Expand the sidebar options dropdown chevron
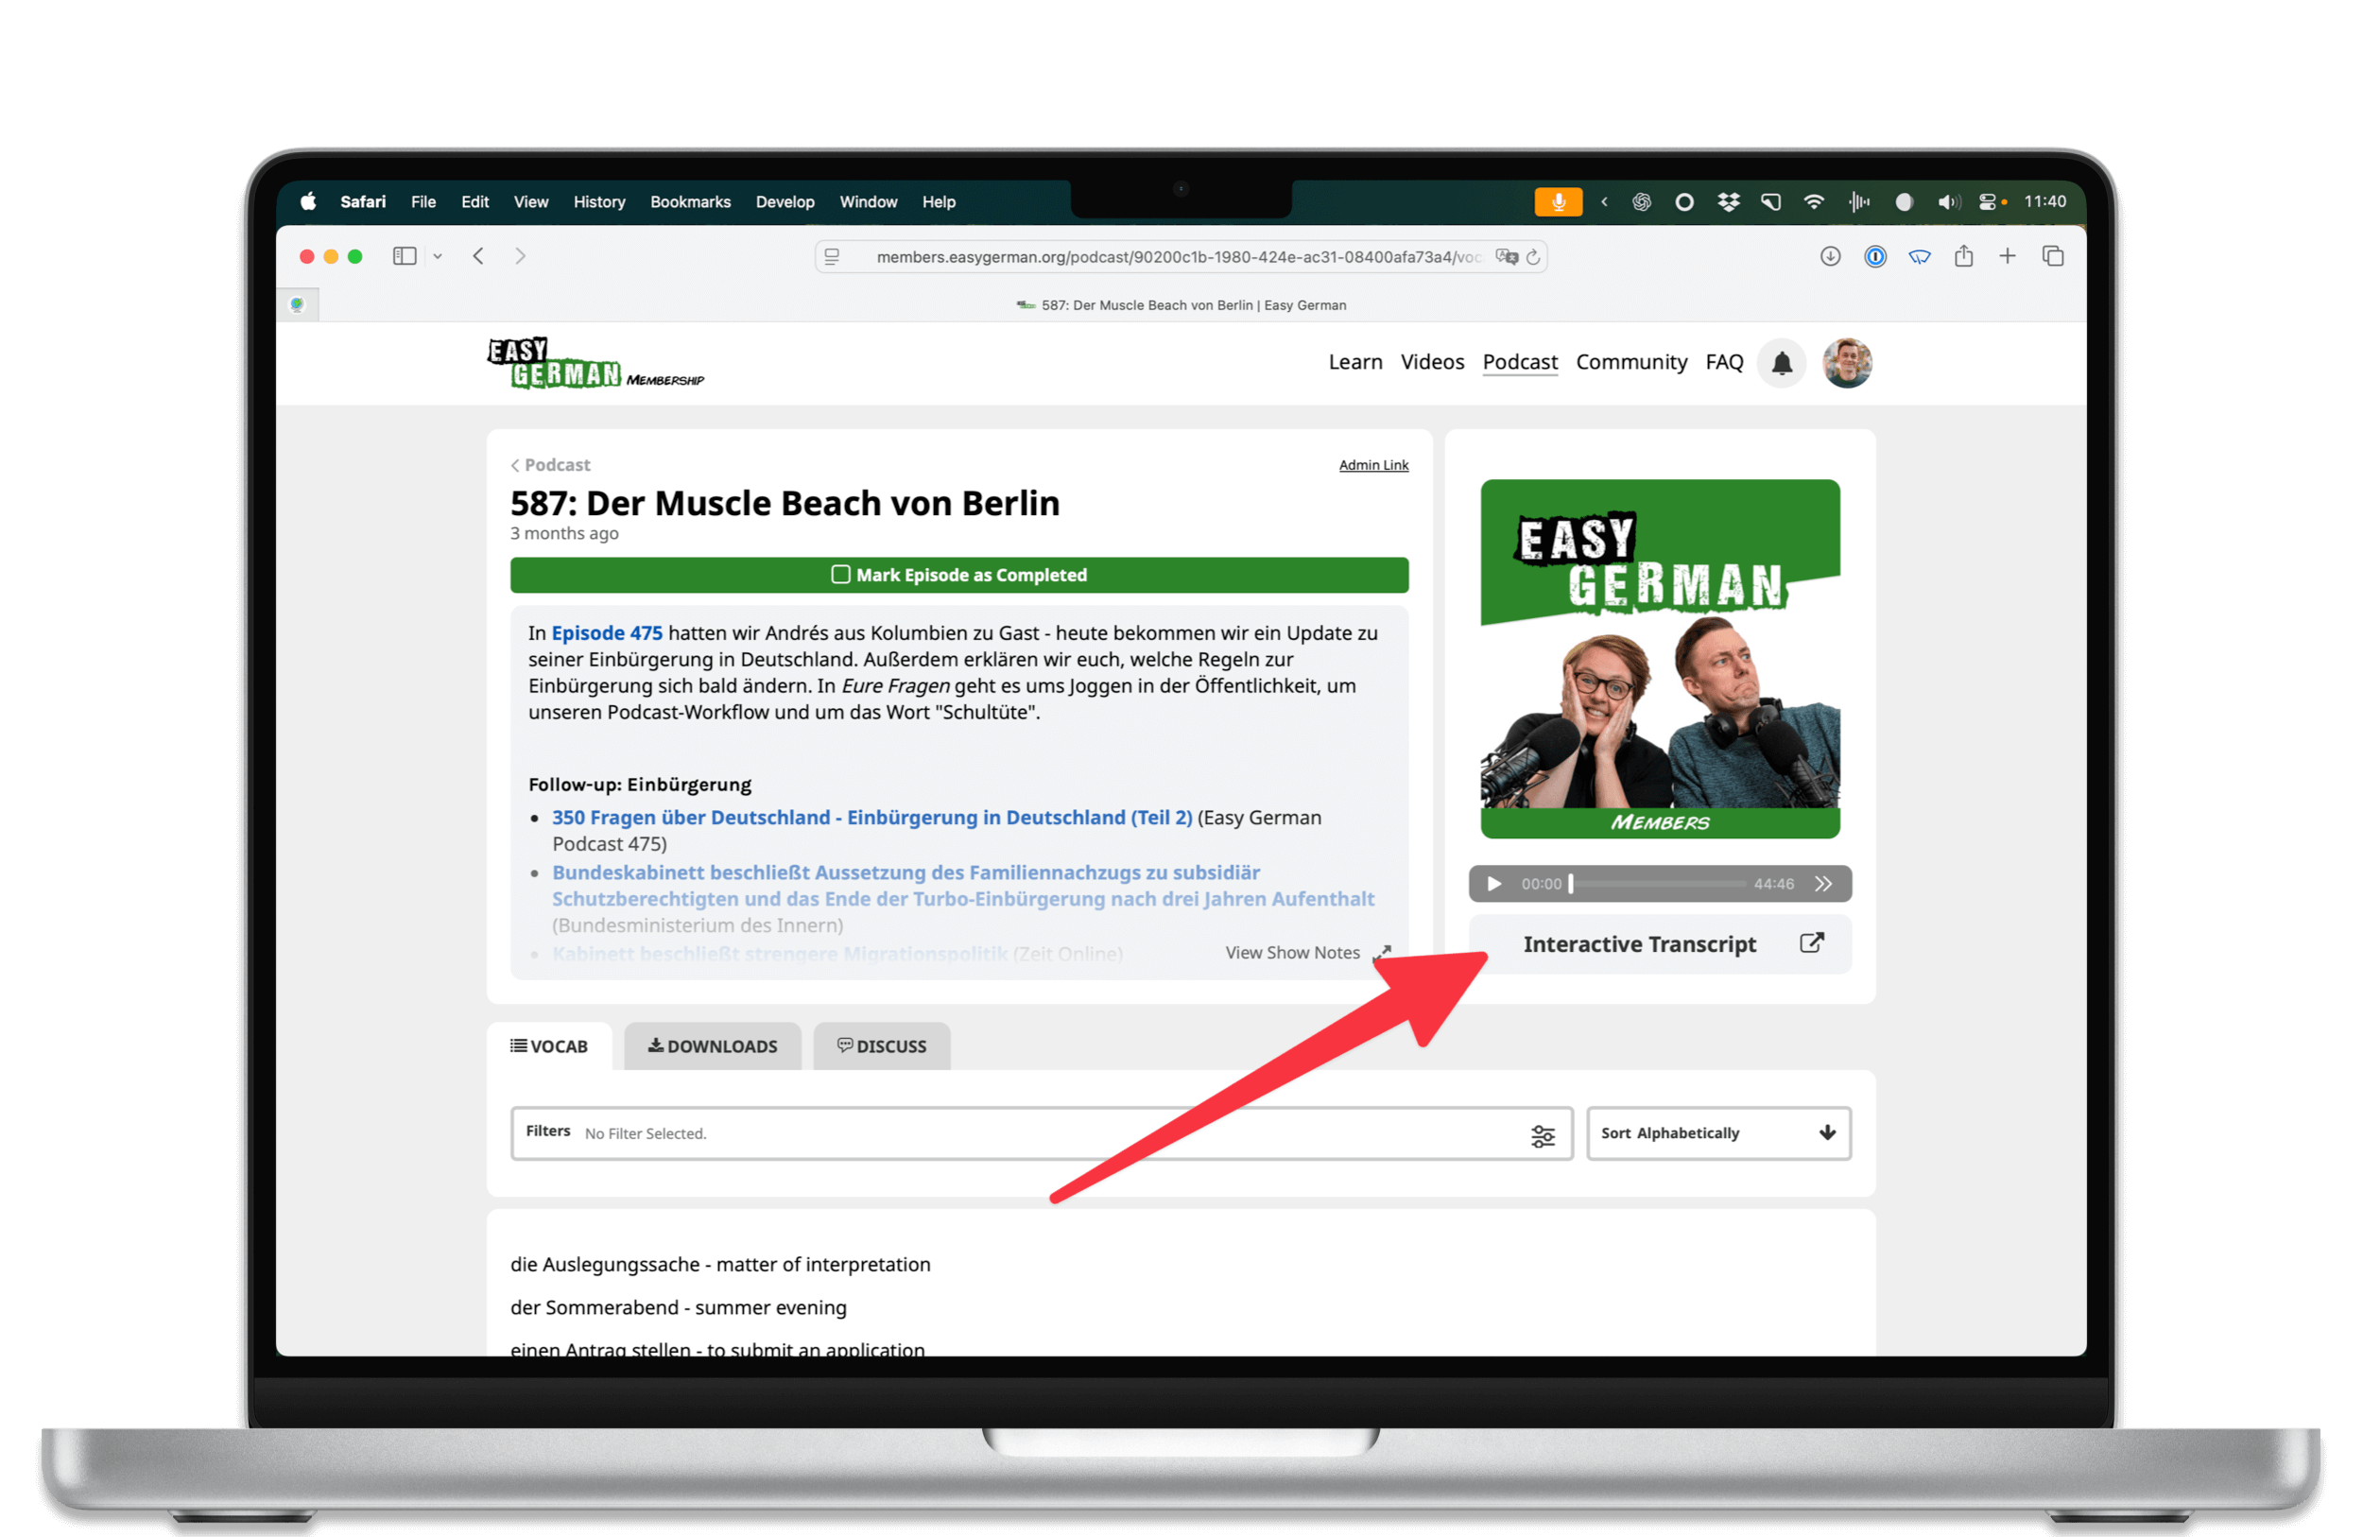This screenshot has height=1537, width=2363. coord(438,256)
